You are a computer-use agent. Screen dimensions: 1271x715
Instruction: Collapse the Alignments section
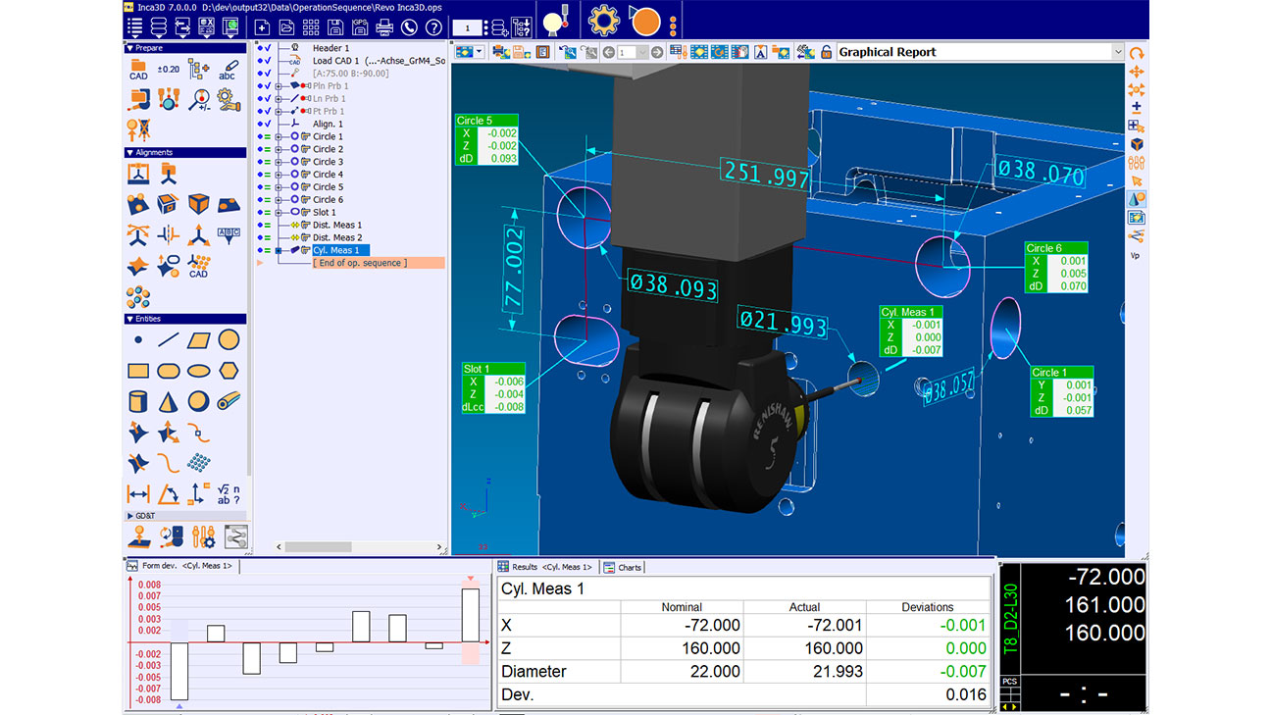[x=130, y=153]
